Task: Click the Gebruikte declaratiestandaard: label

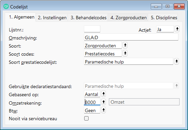Action: tap(40, 86)
